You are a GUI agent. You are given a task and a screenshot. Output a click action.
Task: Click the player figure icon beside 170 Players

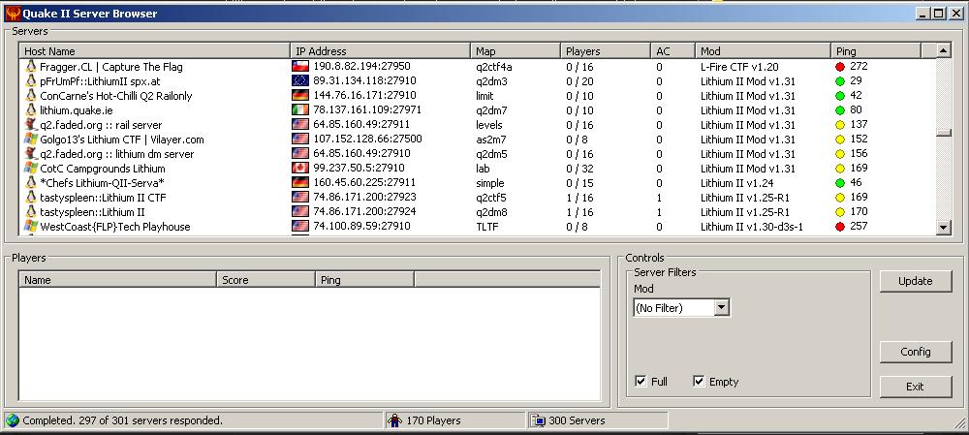[x=394, y=420]
